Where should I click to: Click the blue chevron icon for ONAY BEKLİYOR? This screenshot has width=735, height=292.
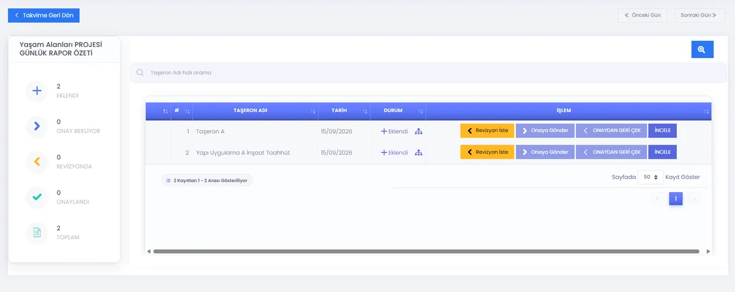click(x=37, y=126)
